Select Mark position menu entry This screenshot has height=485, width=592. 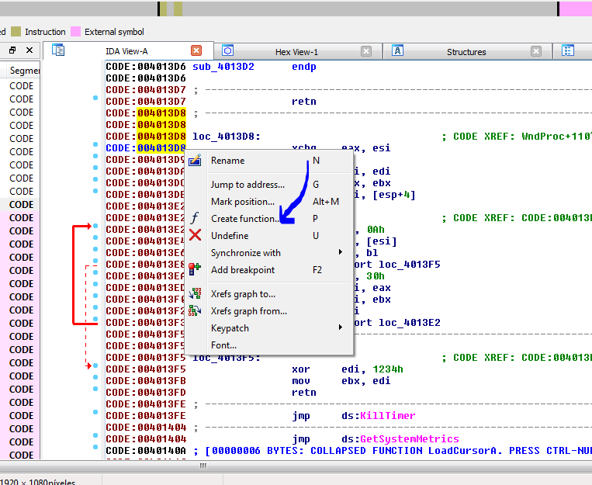point(243,202)
